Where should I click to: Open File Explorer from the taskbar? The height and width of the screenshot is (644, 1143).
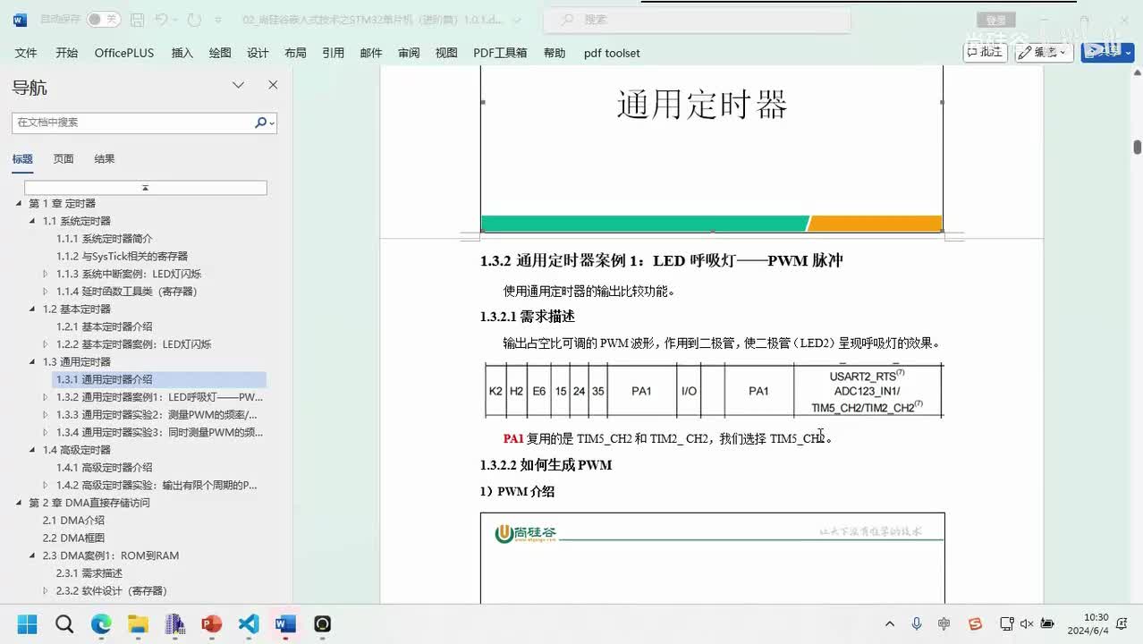click(138, 623)
